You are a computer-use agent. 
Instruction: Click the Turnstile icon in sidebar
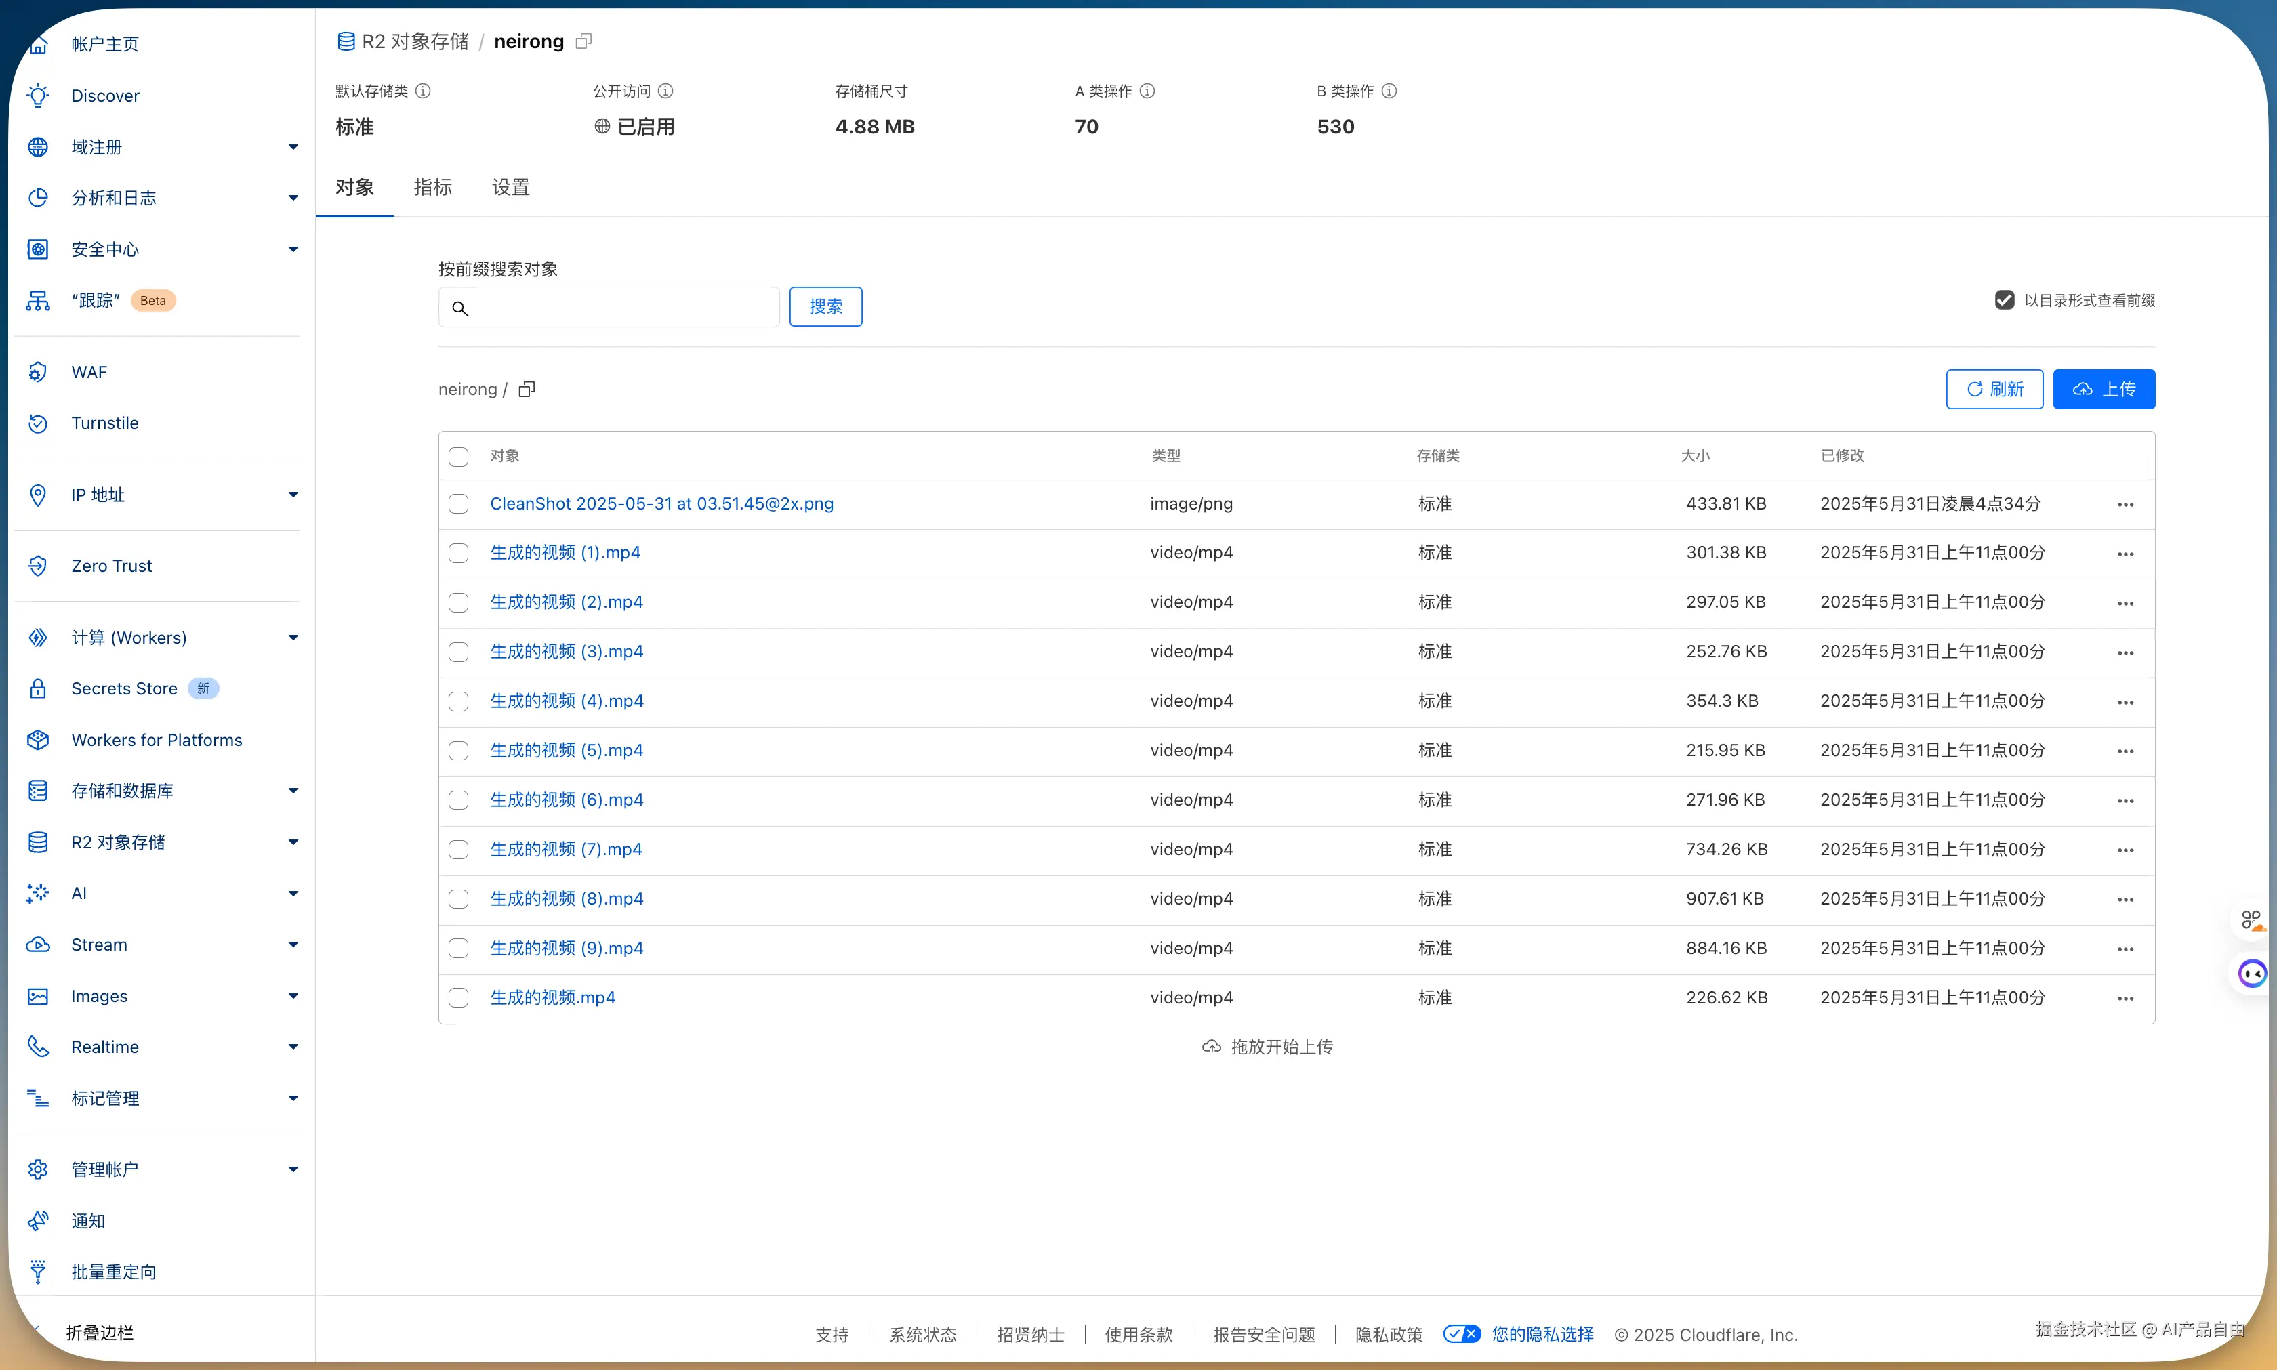[38, 423]
